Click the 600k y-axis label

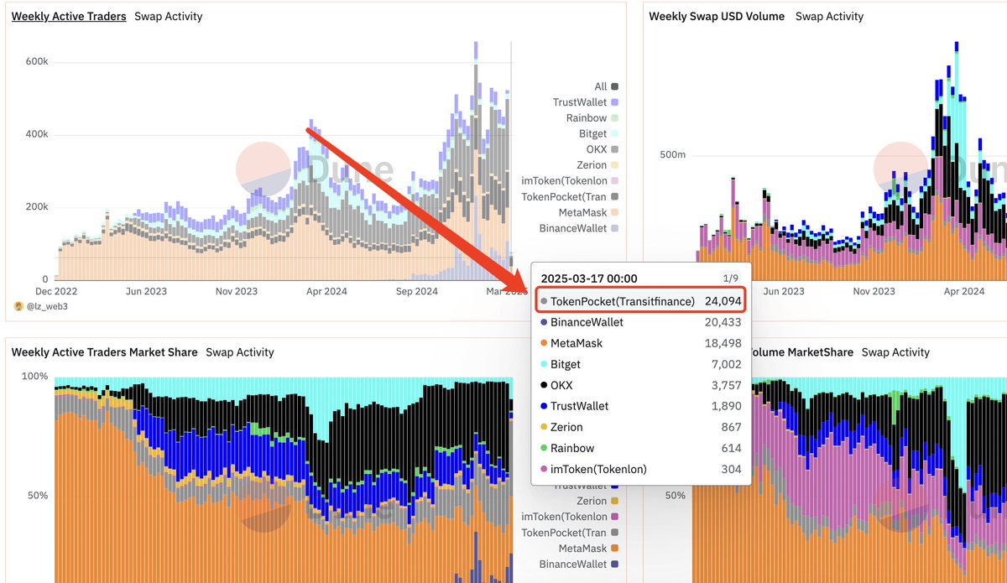click(x=35, y=62)
